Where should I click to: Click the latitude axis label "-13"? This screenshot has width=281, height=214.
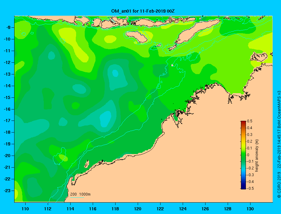pos(7,74)
